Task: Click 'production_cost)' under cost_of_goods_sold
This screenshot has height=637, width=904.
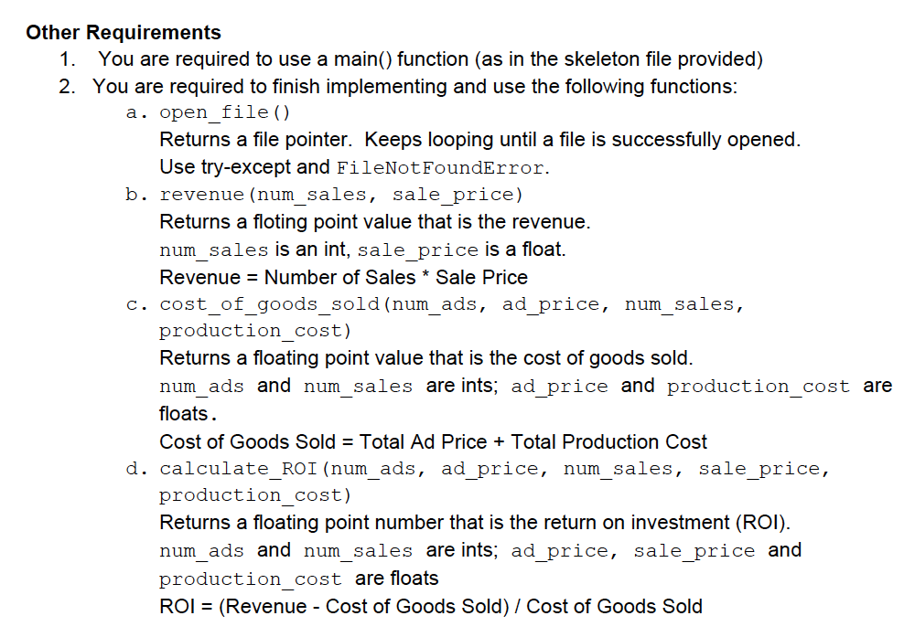Action: (255, 331)
